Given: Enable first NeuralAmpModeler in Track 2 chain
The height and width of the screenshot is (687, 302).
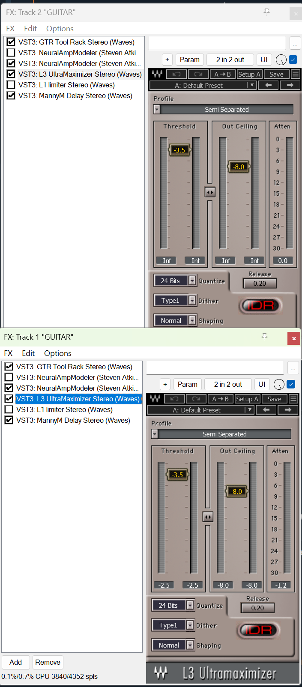Looking at the screenshot, I should point(11,53).
